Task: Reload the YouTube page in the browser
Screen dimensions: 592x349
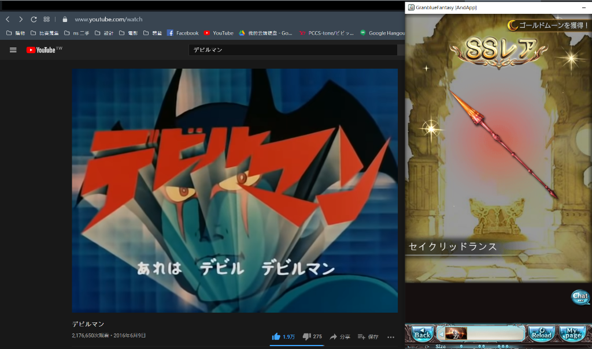Action: [x=34, y=19]
